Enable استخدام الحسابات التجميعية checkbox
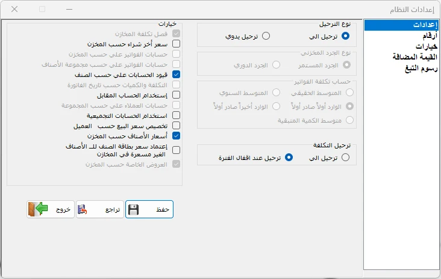441x279 pixels. pos(176,115)
